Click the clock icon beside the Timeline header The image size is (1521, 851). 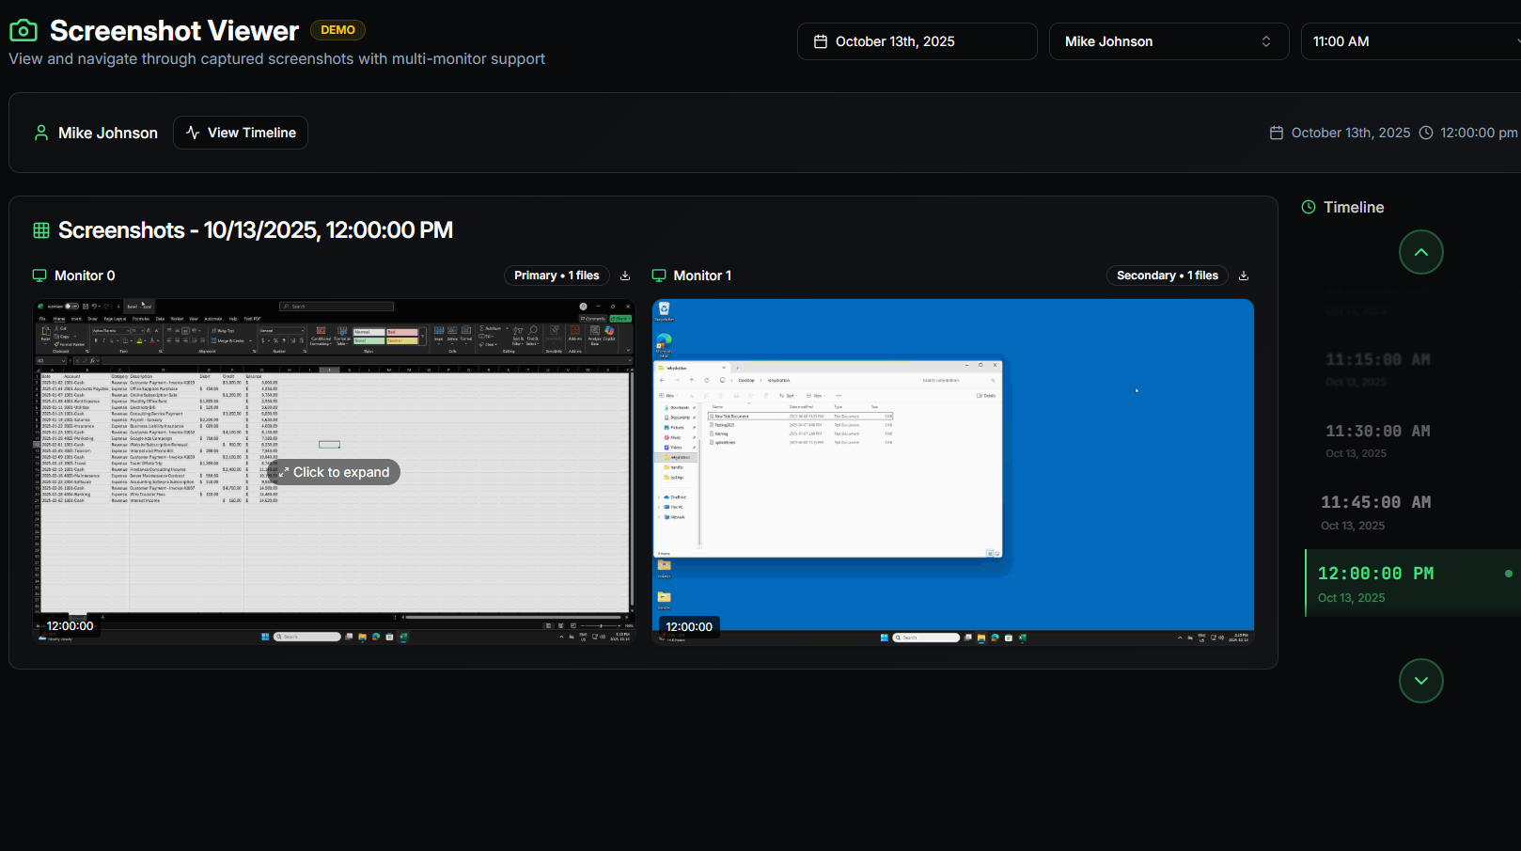(1309, 207)
